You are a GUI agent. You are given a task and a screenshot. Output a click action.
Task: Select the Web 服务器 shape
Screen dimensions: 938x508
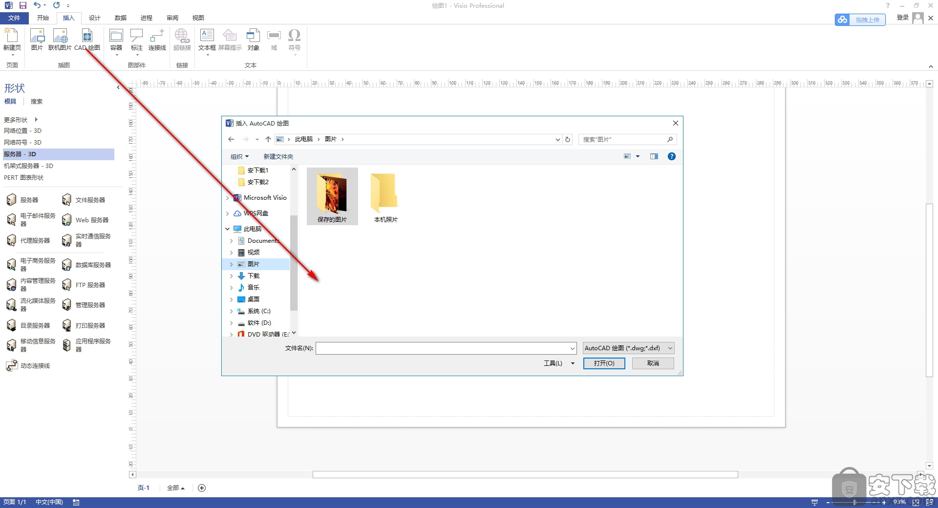click(x=85, y=220)
